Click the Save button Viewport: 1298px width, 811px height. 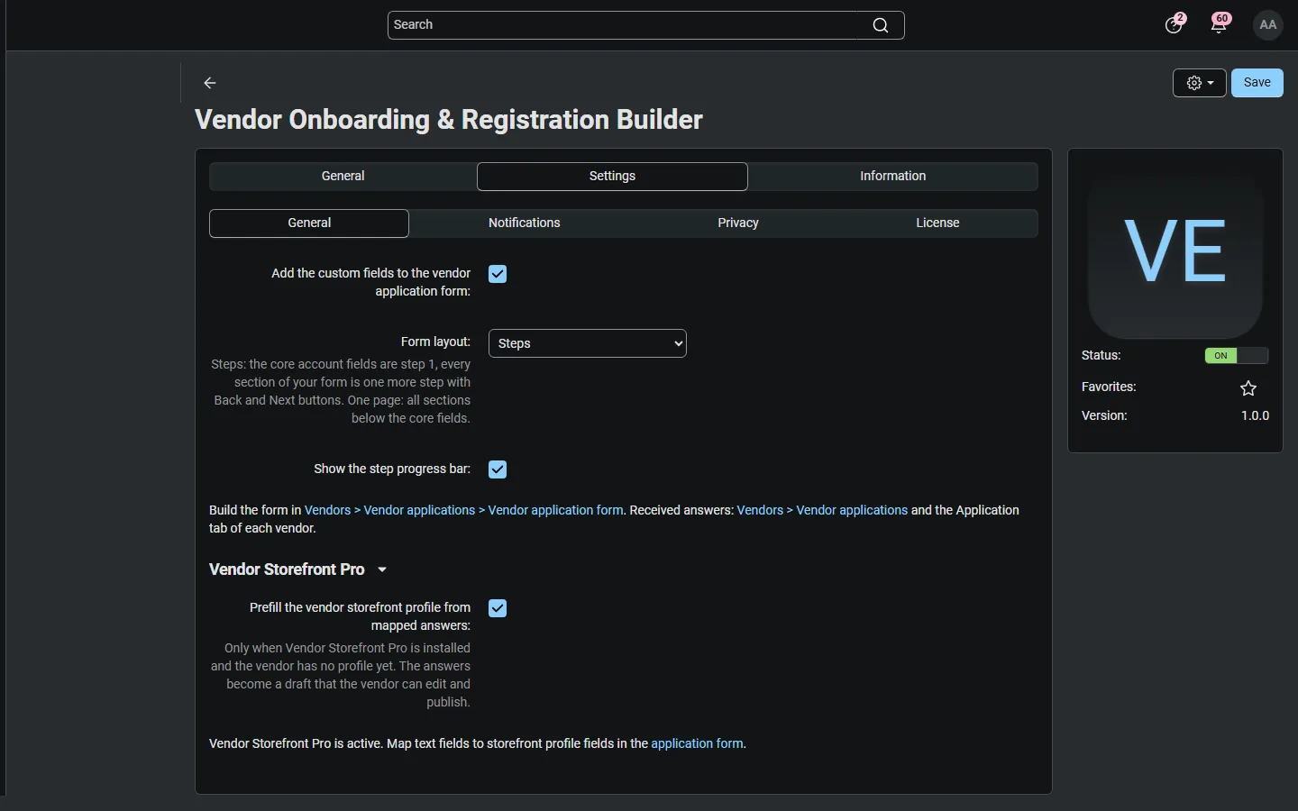click(x=1257, y=83)
